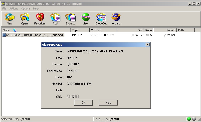Screen dimensions: 201x122
Task: Click the View toolbar icon
Action: (85, 17)
